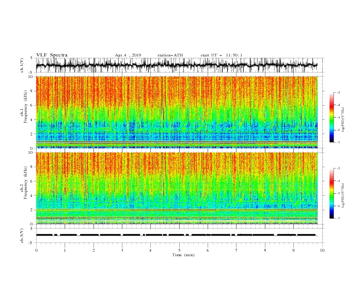Click the 'VLF Spectra' title text
This screenshot has height=281, width=363.
(52, 55)
